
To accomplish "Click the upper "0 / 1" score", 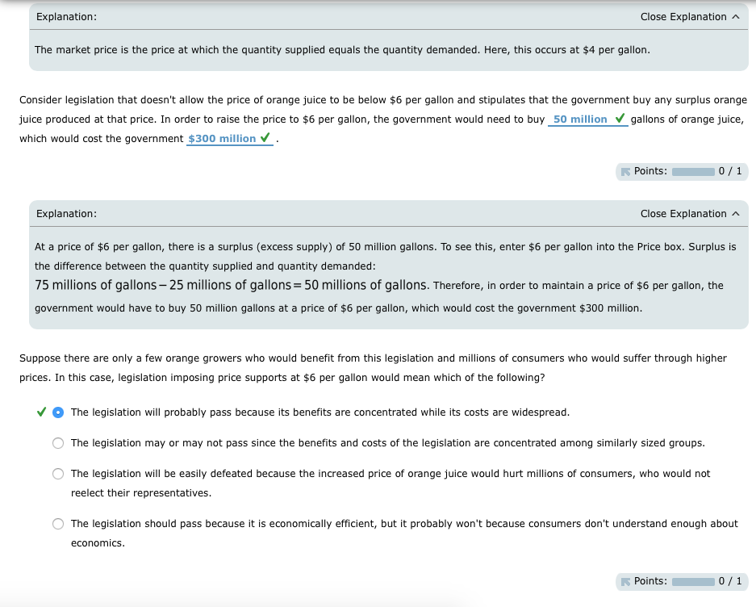I will [730, 171].
